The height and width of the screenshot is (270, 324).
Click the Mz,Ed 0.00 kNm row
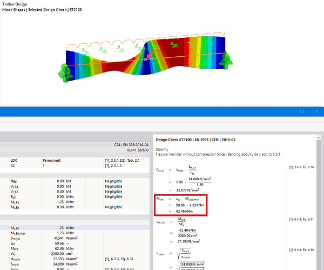pyautogui.click(x=54, y=207)
